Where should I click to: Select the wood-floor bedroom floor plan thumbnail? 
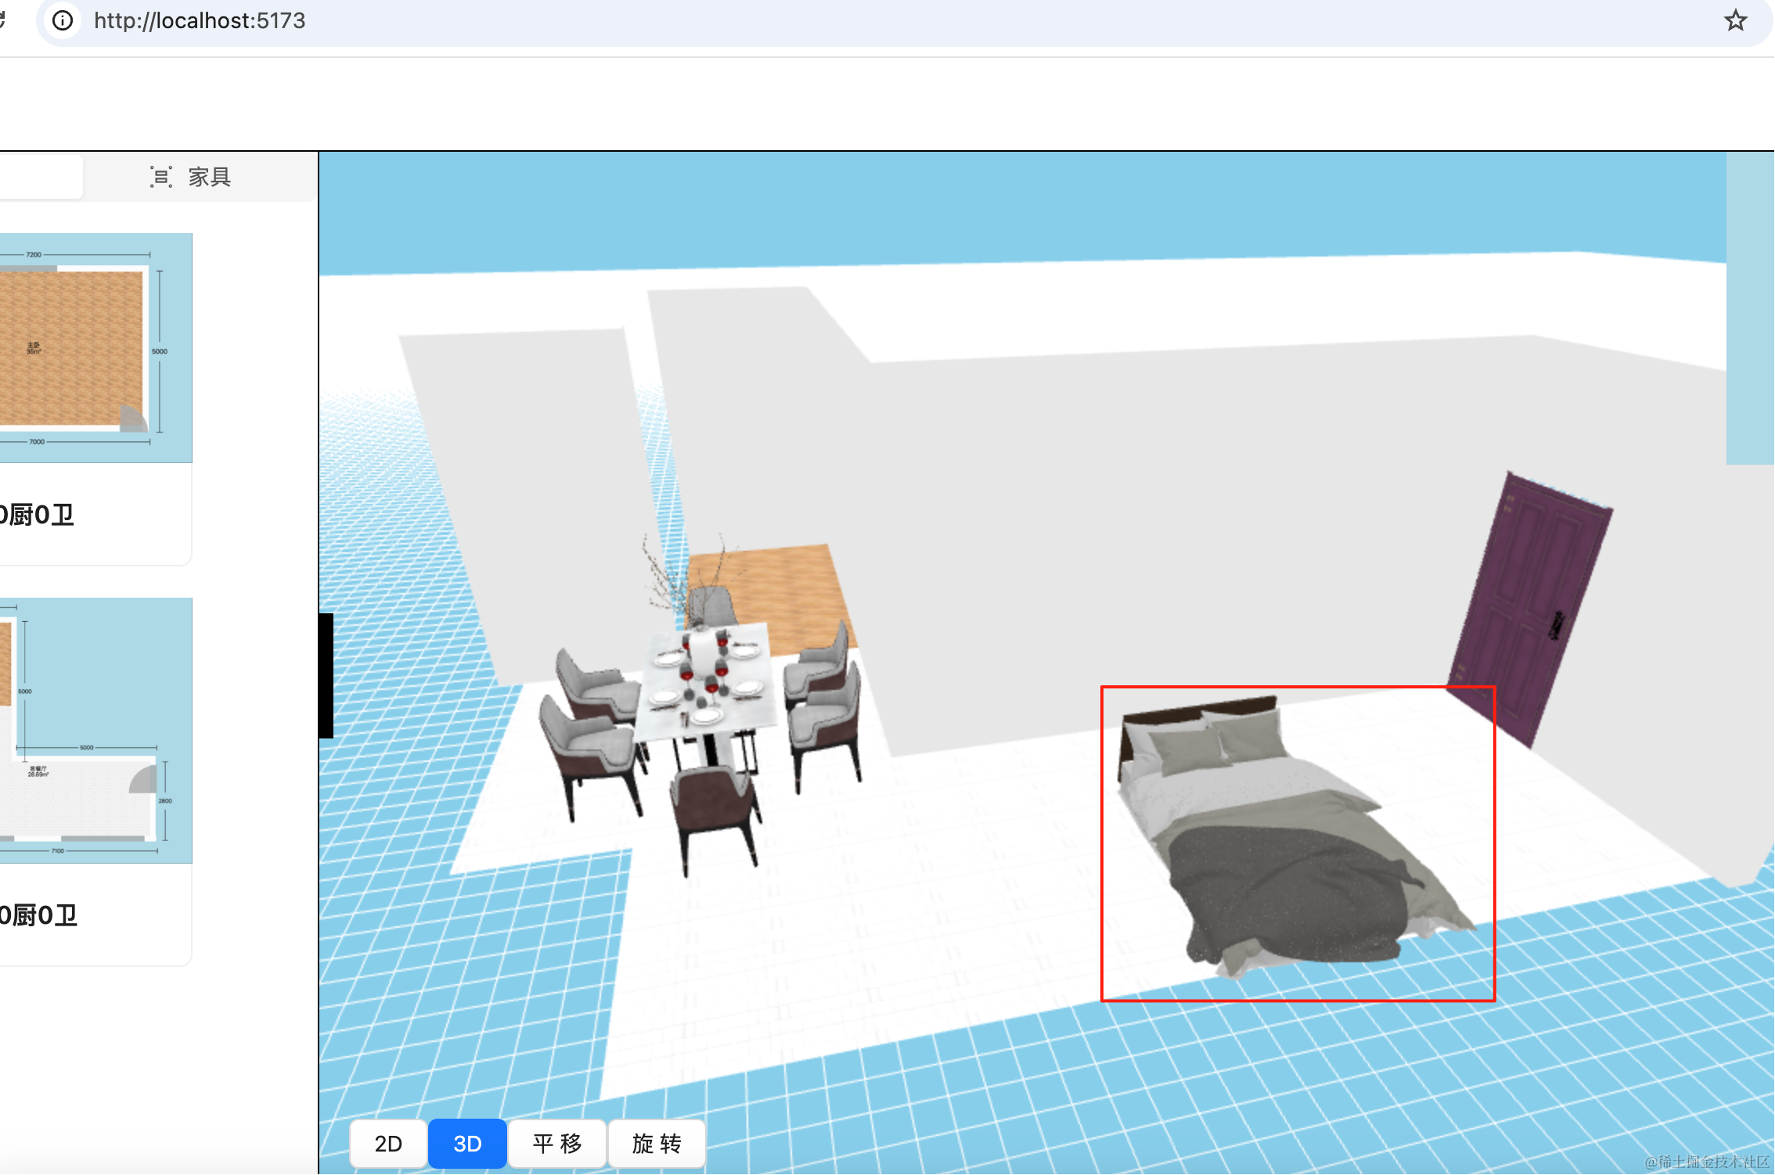(x=95, y=348)
